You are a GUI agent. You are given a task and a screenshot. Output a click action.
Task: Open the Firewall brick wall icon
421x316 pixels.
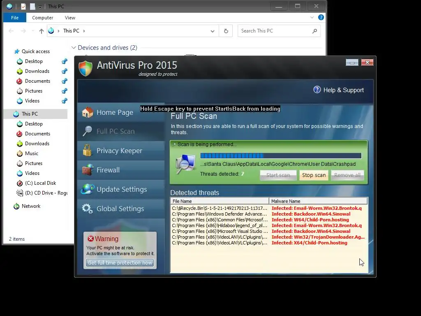[88, 170]
